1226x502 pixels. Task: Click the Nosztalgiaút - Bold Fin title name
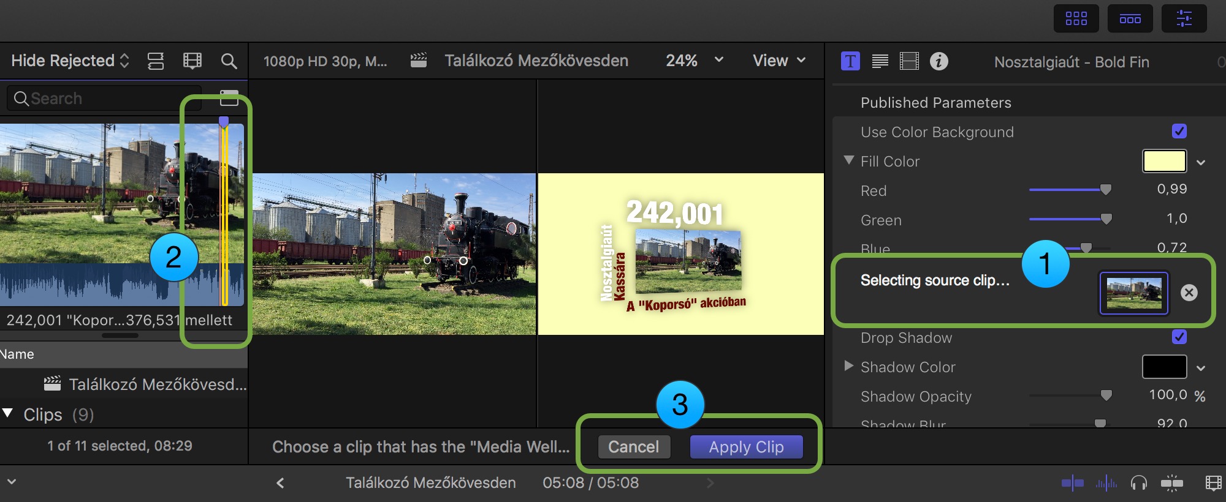coord(1072,62)
